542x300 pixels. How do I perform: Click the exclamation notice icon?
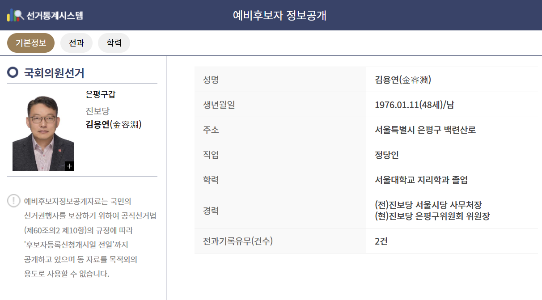14,201
